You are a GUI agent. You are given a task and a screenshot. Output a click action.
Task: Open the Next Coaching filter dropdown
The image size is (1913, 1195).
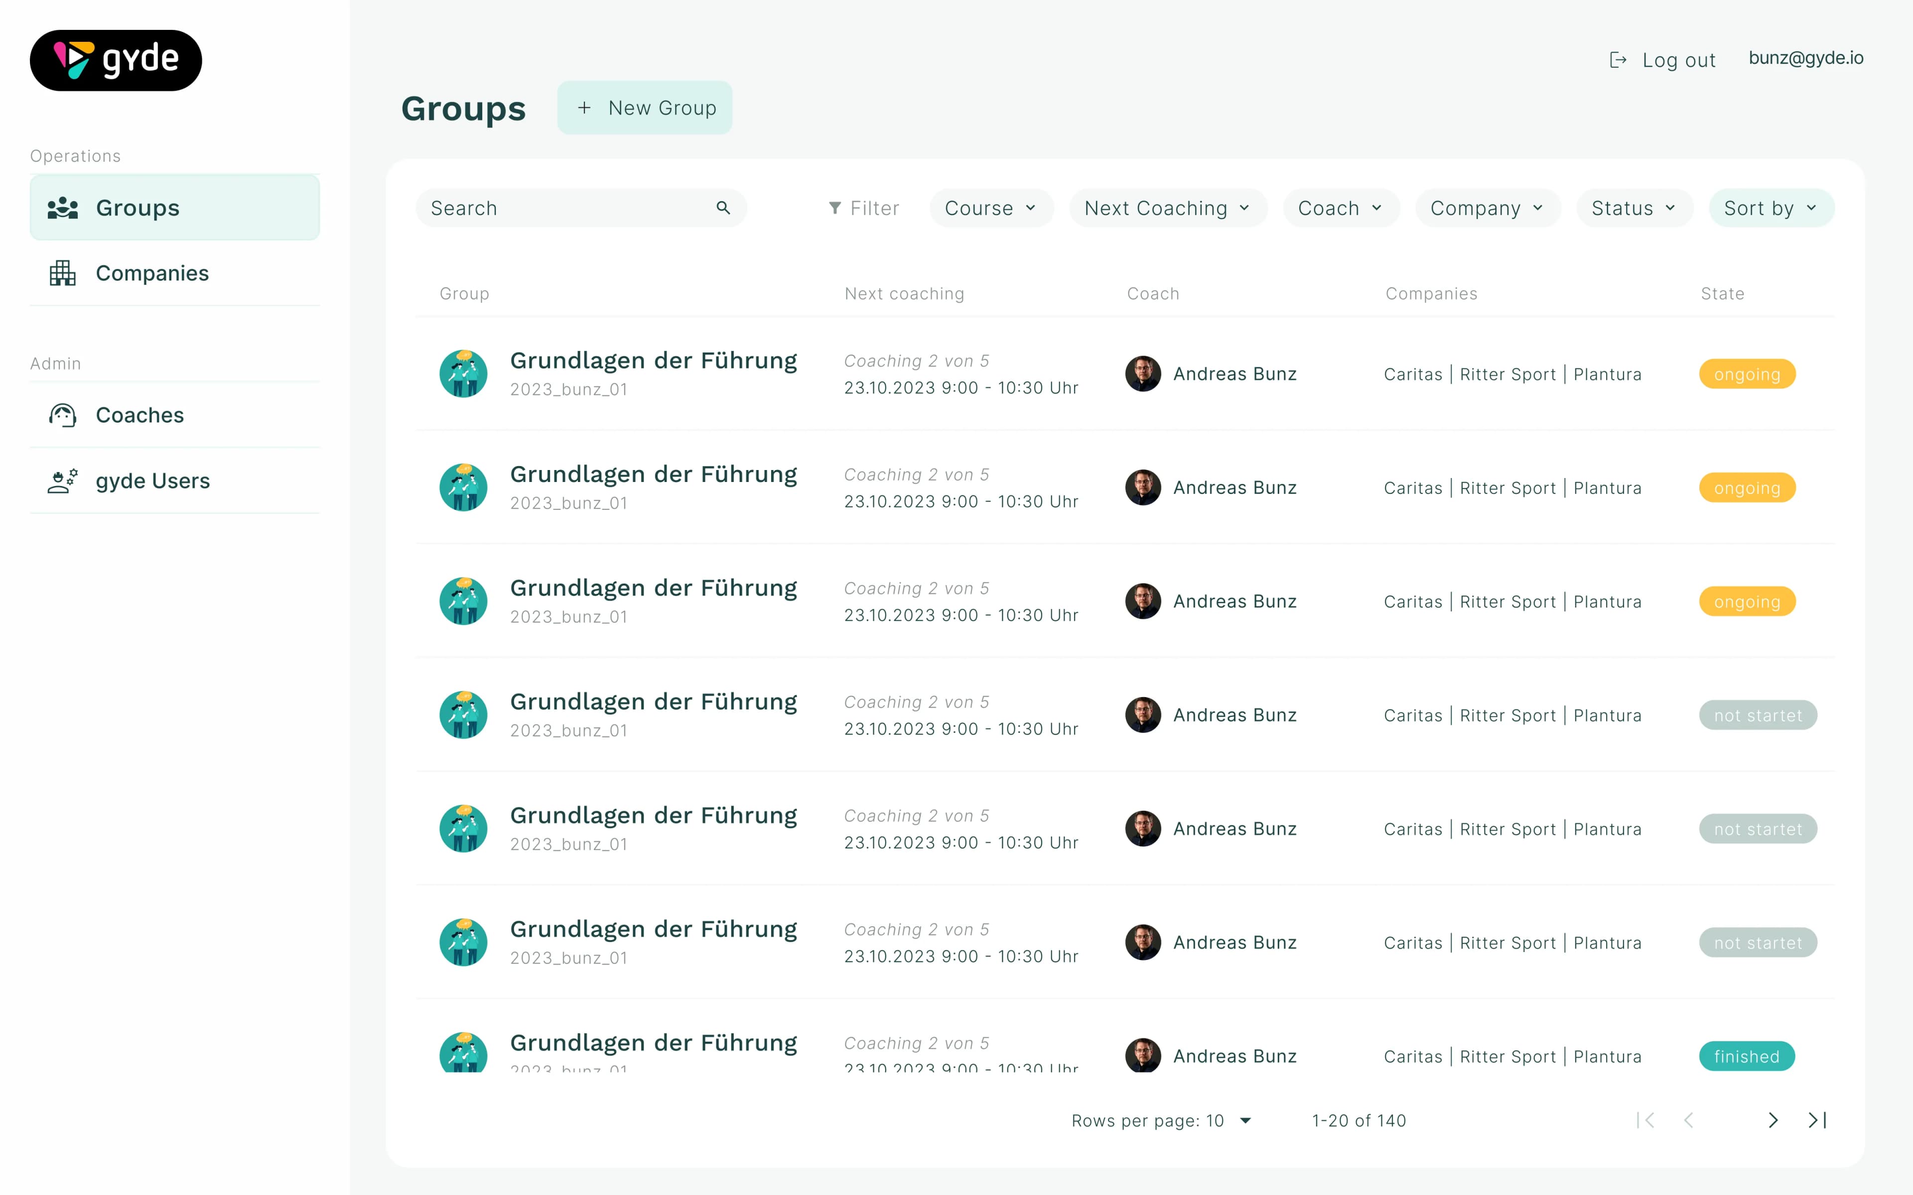coord(1168,208)
